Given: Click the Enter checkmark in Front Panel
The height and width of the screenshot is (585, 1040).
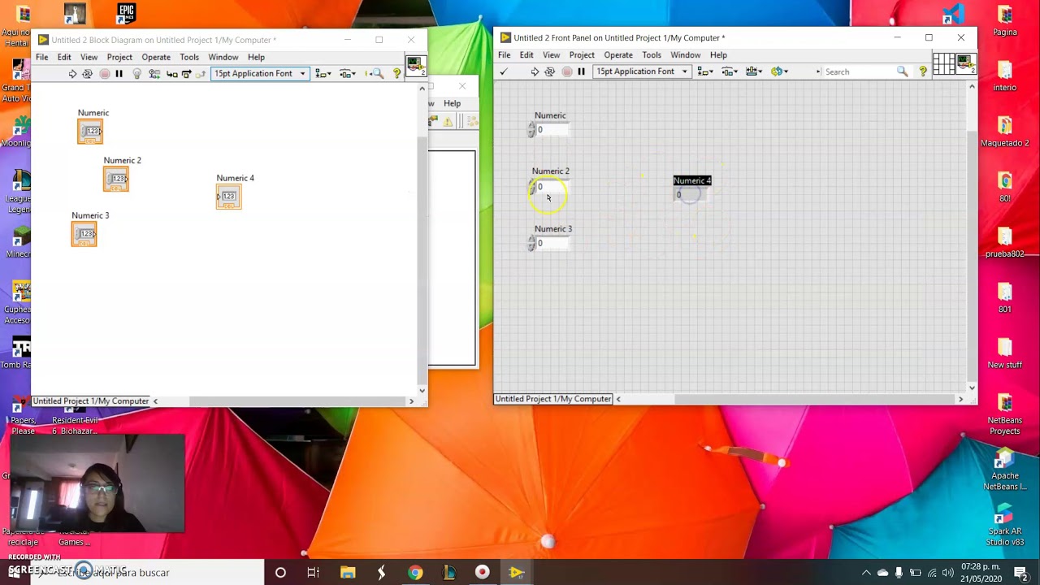Looking at the screenshot, I should click(504, 71).
